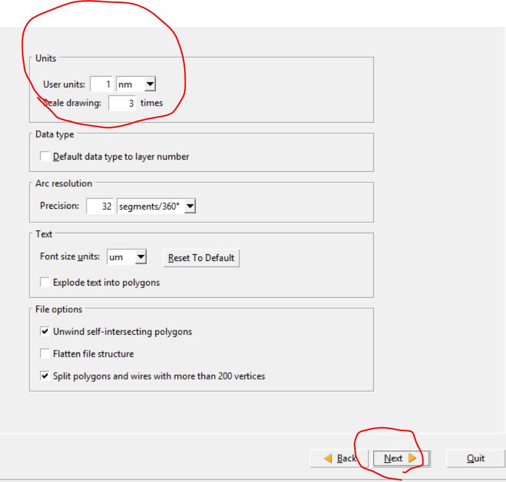Enable the Flatten file structure option
Screen dimensions: 506x482
(x=45, y=354)
